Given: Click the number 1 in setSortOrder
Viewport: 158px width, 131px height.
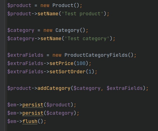Looking at the screenshot, I should (90, 72).
